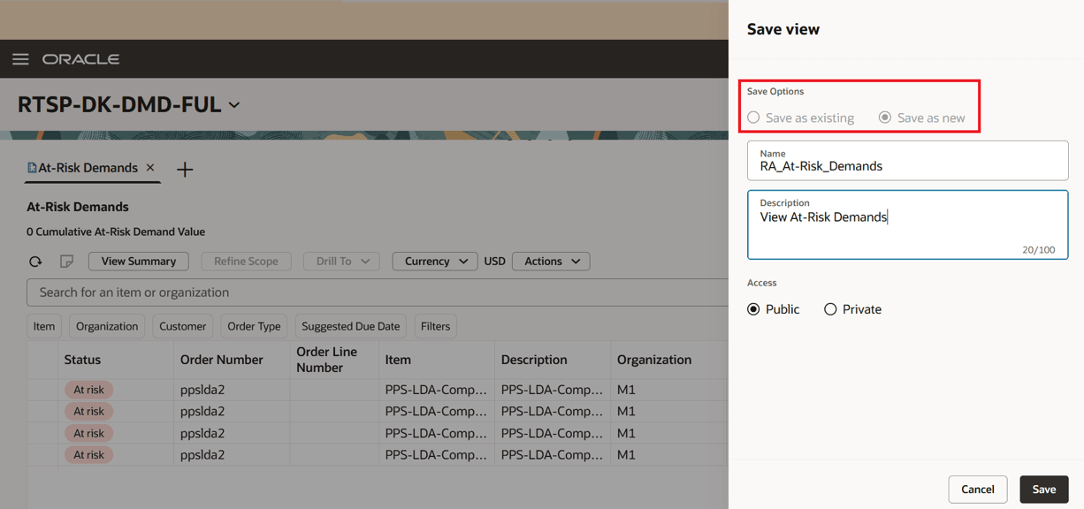
Task: Close the At-Risk Demands tab
Action: pos(150,168)
